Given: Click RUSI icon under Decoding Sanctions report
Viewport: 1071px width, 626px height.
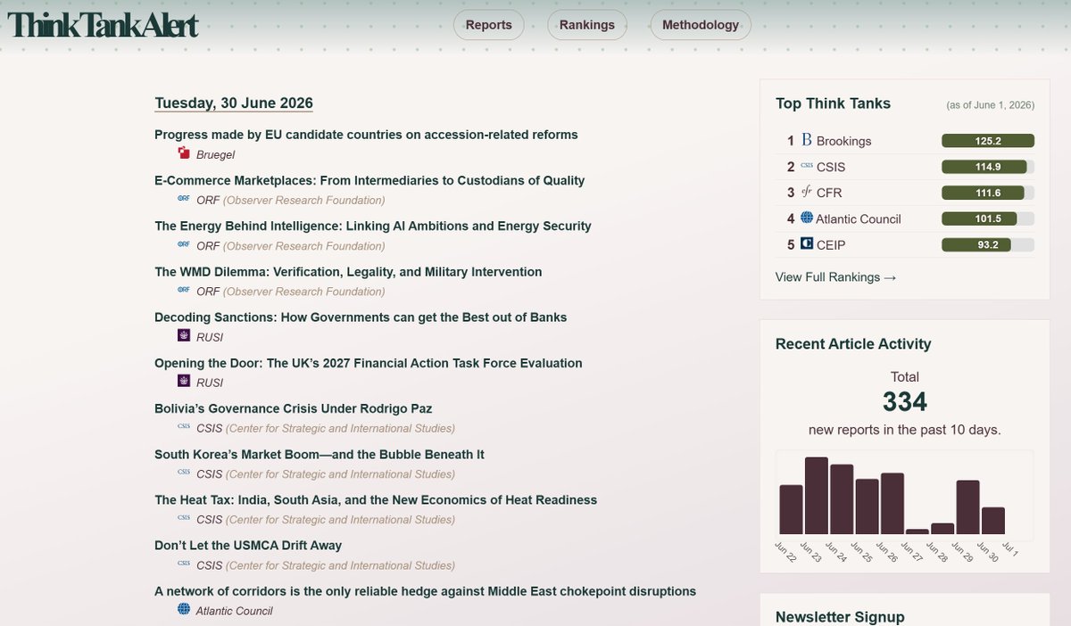Looking at the screenshot, I should click(184, 336).
